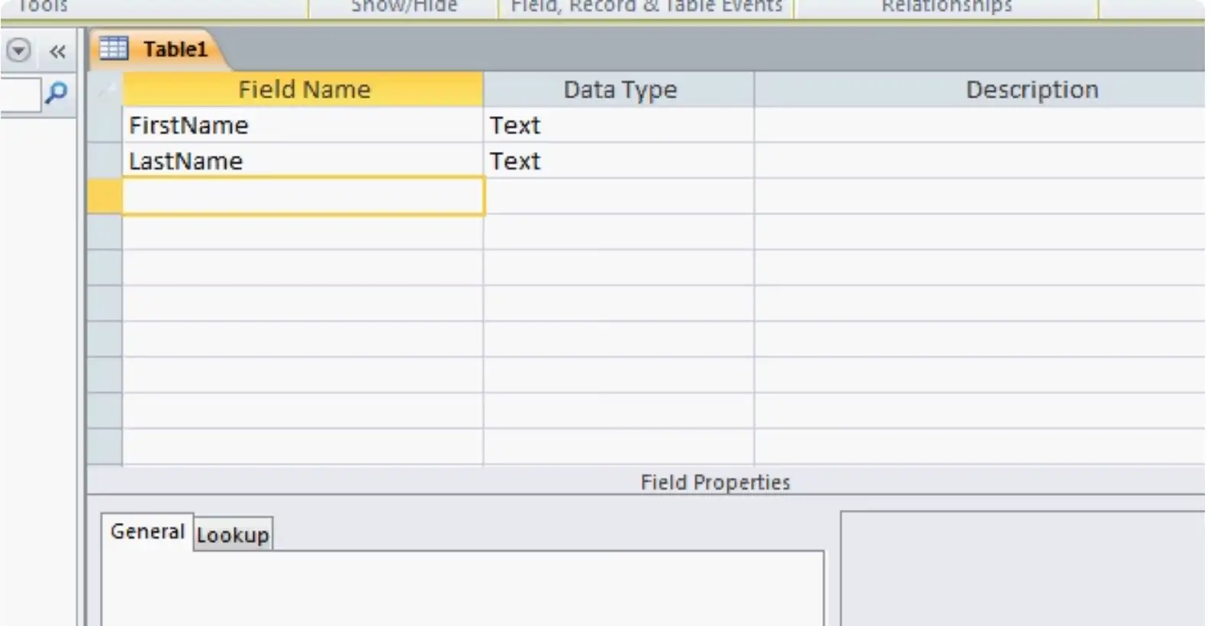Click the table icon on Table1 tab
This screenshot has width=1211, height=626.
(x=114, y=49)
